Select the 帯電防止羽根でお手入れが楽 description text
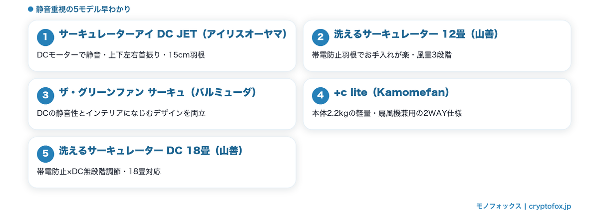Image resolution: width=599 pixels, height=221 pixels. click(381, 55)
